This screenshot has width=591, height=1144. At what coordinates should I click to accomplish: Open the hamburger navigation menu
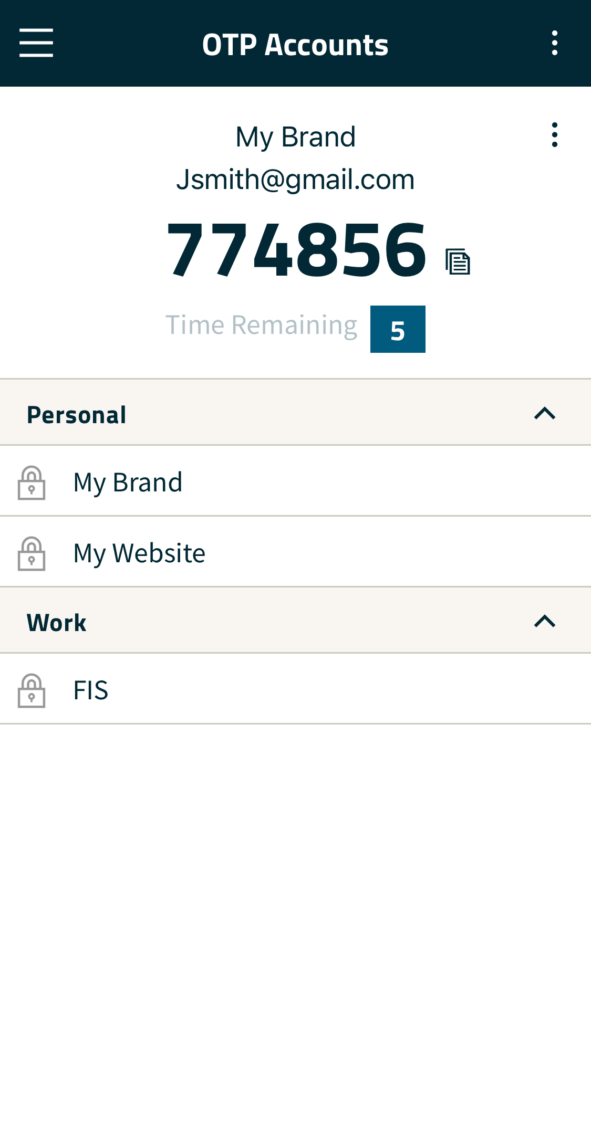click(x=36, y=43)
